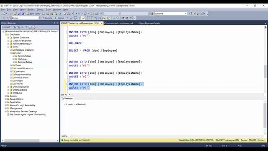This screenshot has width=268, height=151.
Task: Open the Connect dropdown in Object Explorer
Action: pyautogui.click(x=7, y=27)
